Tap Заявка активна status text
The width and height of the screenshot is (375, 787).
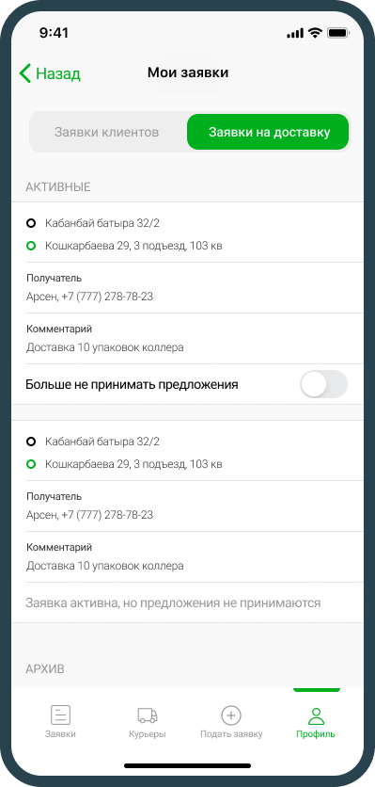(x=173, y=602)
